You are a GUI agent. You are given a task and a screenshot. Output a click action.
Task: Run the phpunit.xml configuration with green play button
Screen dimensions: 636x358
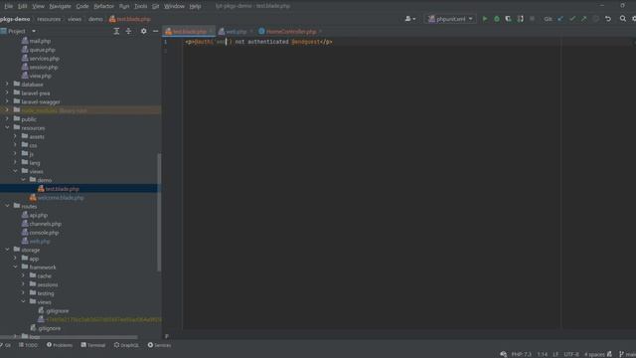pos(484,19)
